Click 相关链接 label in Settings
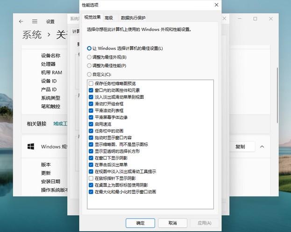This screenshot has width=291, height=232. (x=36, y=123)
